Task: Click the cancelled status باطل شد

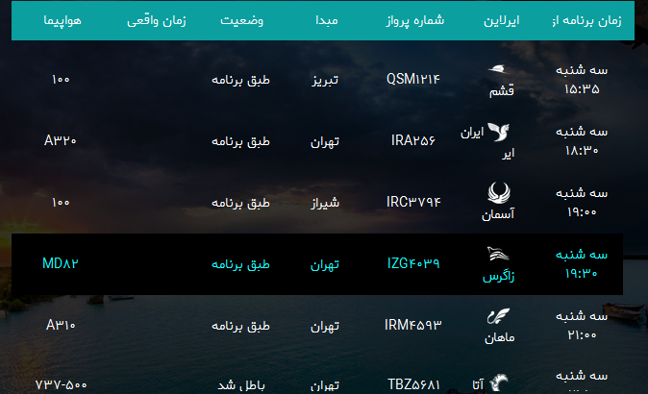Action: (241, 385)
